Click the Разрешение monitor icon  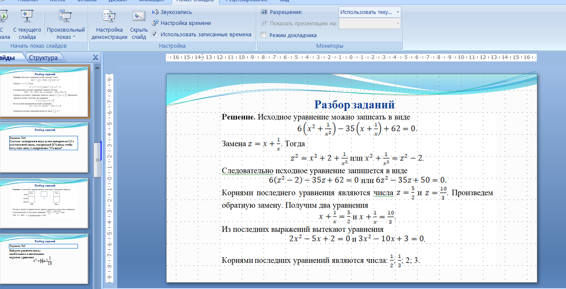[264, 12]
